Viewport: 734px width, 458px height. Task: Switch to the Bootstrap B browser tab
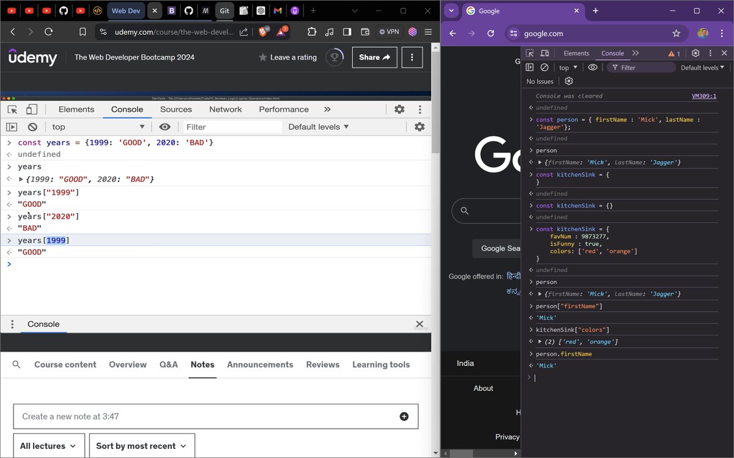(x=171, y=11)
